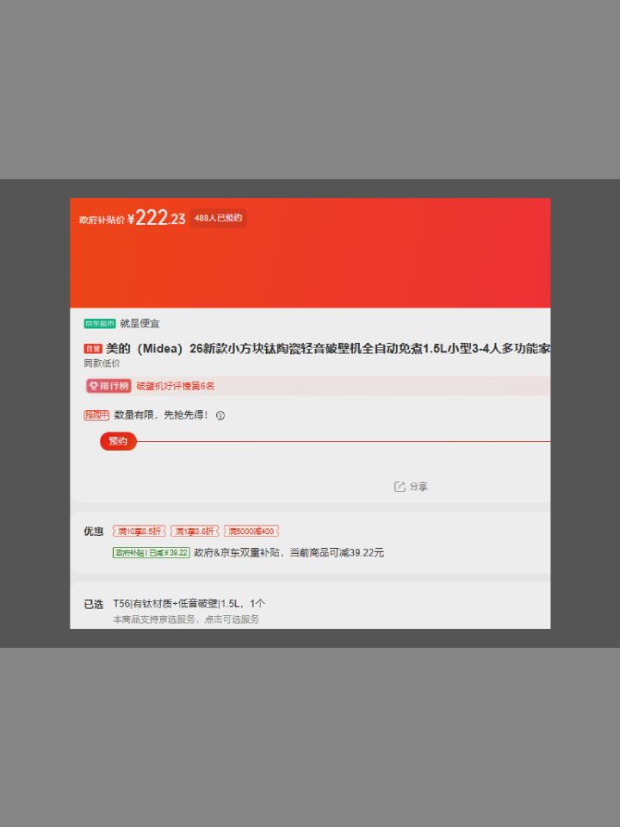Select the 满10享8.5折 coupon
Screen dimensions: 620x827
tap(139, 532)
